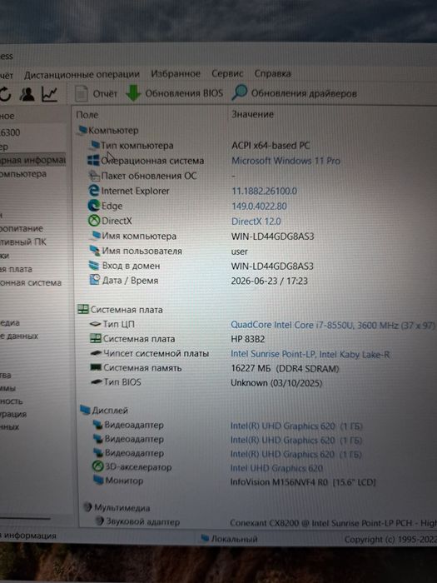Click Windows logo icon beside Операционная система
The width and height of the screenshot is (437, 583).
pyautogui.click(x=93, y=160)
